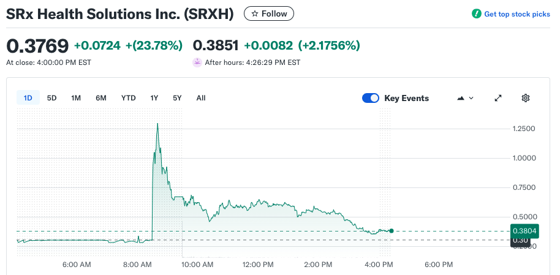Select the 1M chart range
Screen dimensions: 560x275
coord(76,98)
